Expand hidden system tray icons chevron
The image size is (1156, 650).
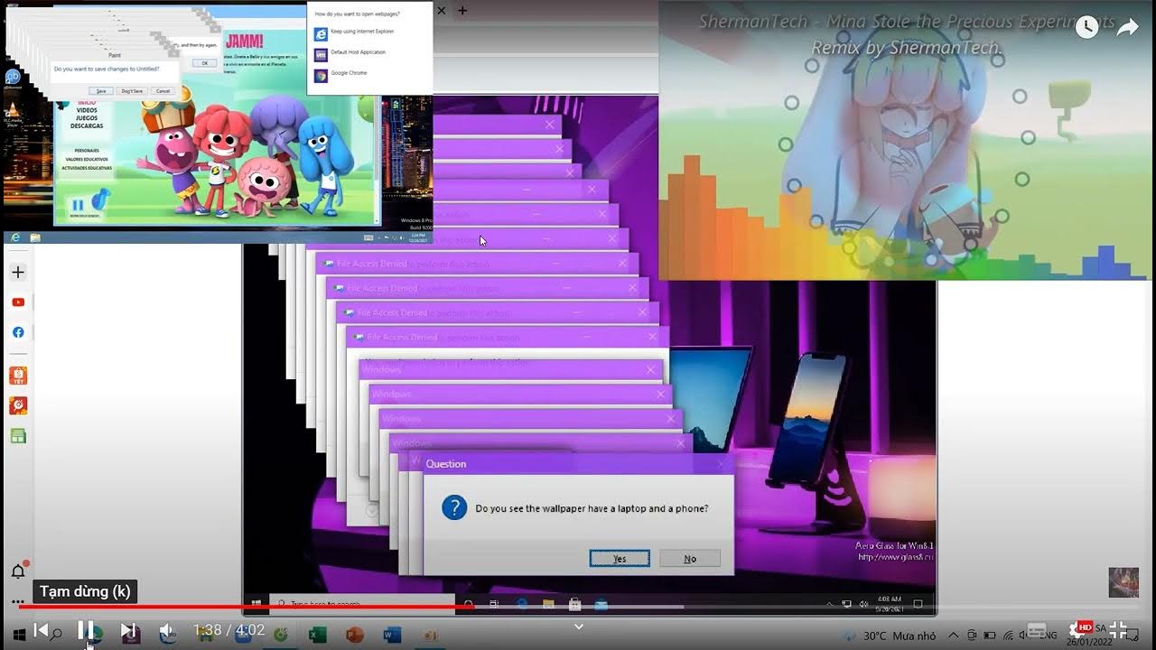point(953,636)
